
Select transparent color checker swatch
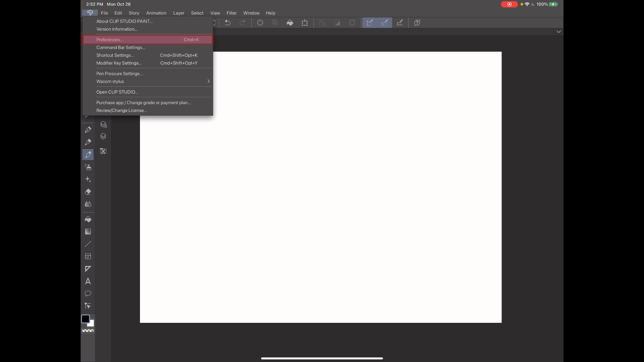point(88,331)
